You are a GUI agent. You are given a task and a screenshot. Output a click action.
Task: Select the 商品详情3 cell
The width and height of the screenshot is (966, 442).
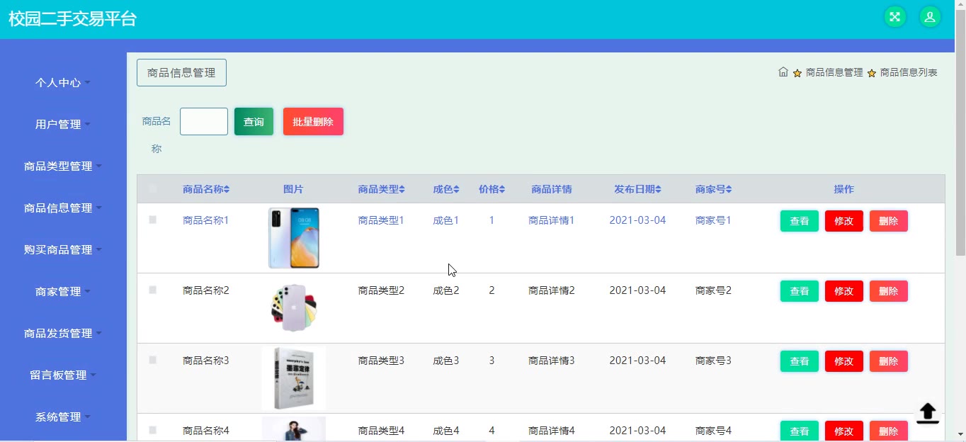(x=552, y=361)
